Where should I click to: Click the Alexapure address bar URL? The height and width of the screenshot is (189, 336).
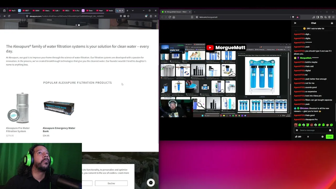point(67,16)
